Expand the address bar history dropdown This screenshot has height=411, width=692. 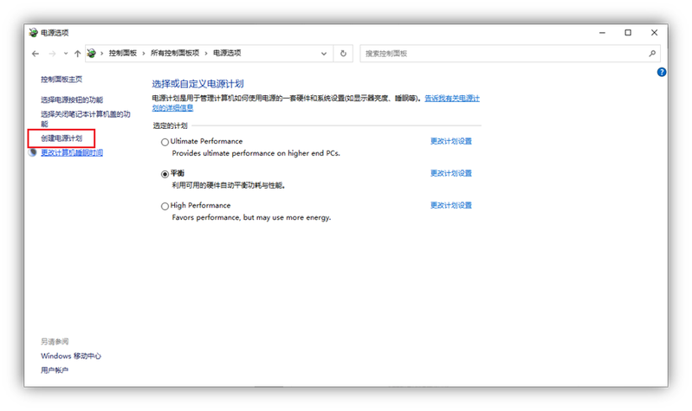tap(325, 54)
